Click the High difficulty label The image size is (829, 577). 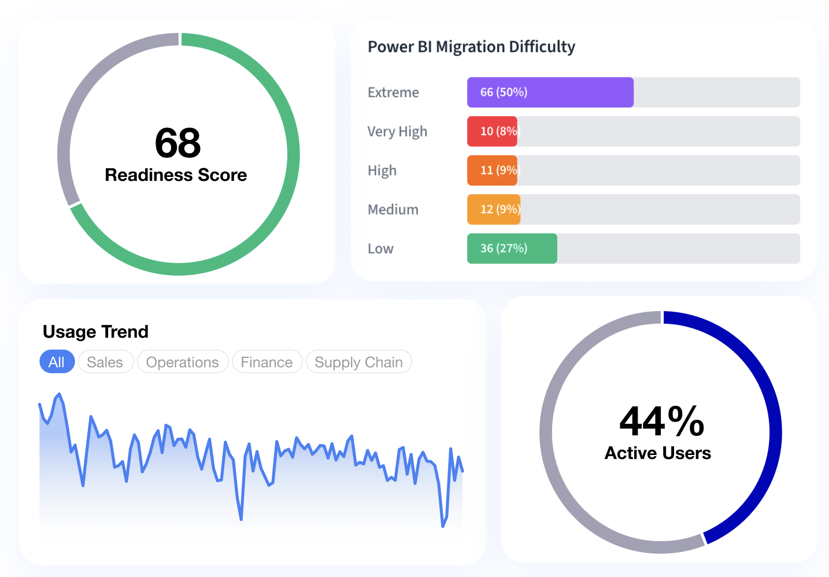[382, 171]
